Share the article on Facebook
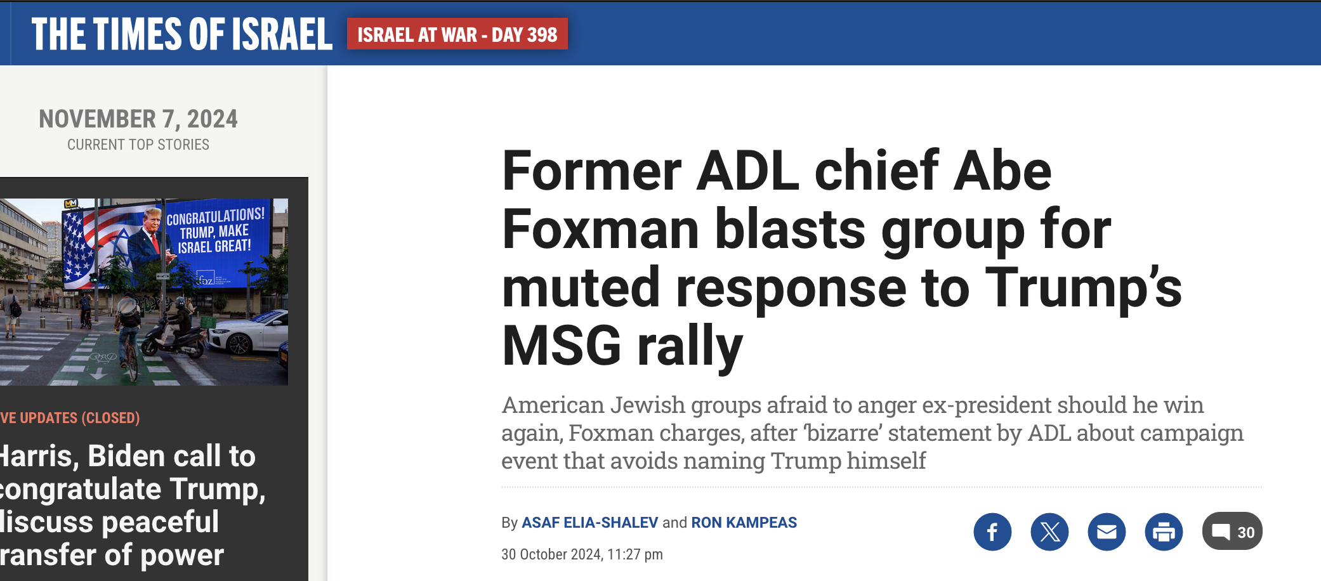This screenshot has height=581, width=1321. click(992, 532)
